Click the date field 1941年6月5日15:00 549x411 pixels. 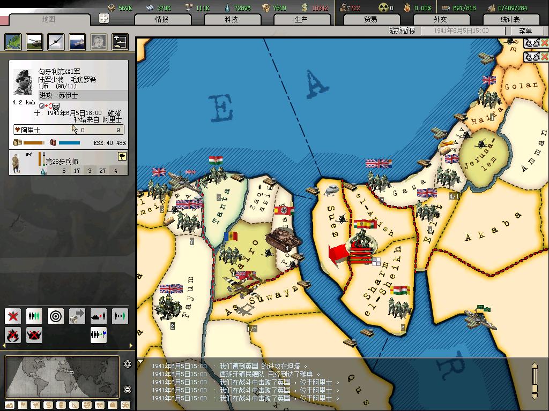tap(462, 31)
